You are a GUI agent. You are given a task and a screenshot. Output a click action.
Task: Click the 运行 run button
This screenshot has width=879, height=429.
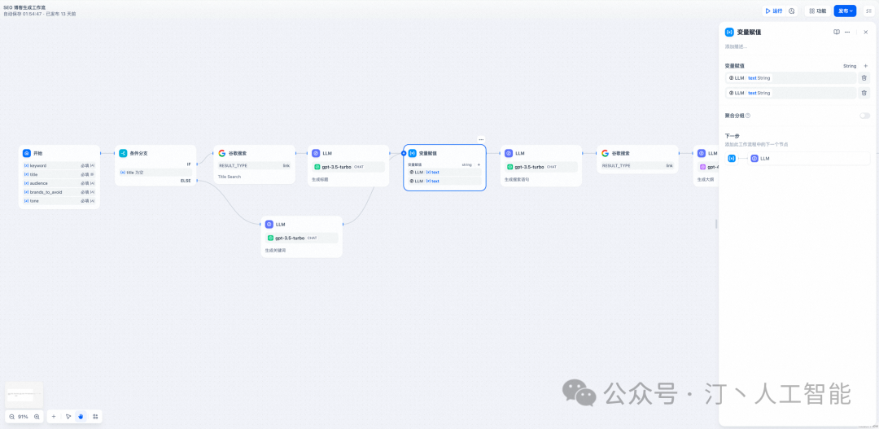pos(773,11)
